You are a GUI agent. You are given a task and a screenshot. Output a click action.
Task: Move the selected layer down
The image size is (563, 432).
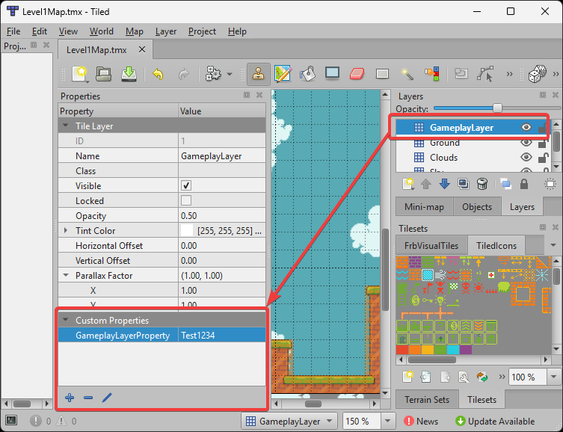point(444,184)
